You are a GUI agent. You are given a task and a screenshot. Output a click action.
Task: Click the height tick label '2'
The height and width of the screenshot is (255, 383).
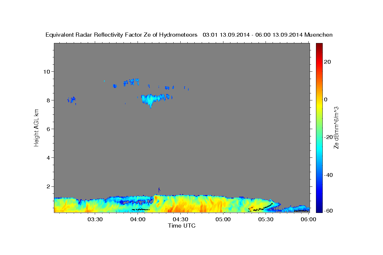point(49,186)
